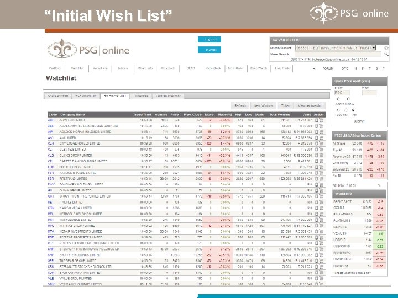Click cart icon in AVI Limited row
The height and width of the screenshot is (298, 398).
(321, 137)
